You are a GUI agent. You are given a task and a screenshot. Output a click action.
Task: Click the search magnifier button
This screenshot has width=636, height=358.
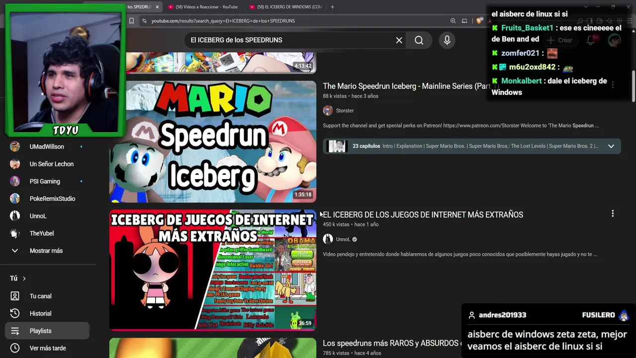pyautogui.click(x=419, y=40)
